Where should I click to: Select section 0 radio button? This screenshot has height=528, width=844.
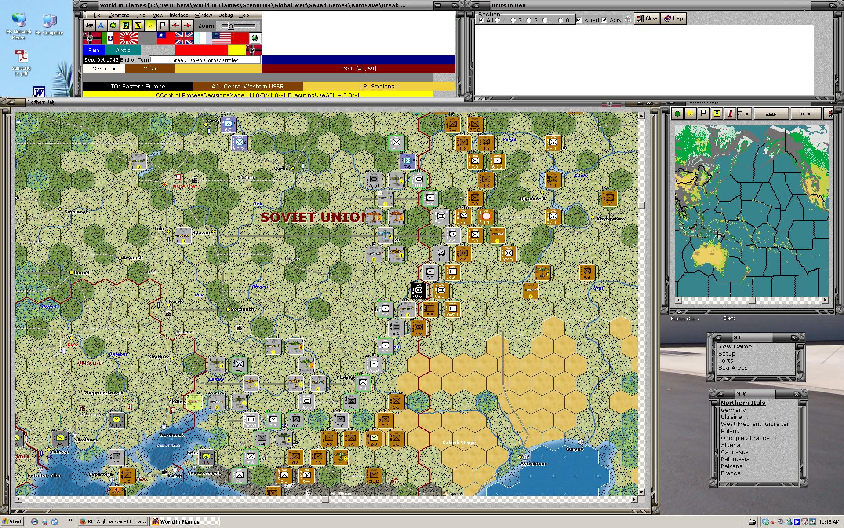coord(560,20)
